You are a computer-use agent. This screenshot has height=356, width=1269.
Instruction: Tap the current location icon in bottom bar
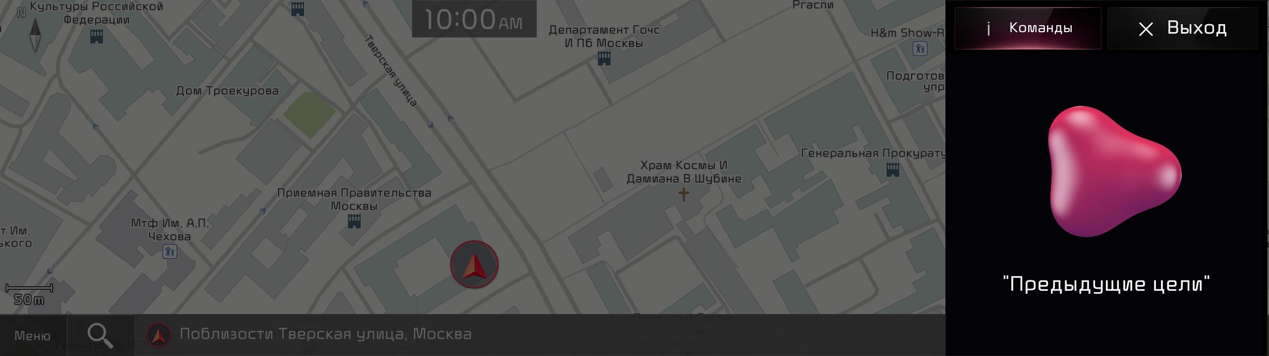[159, 335]
